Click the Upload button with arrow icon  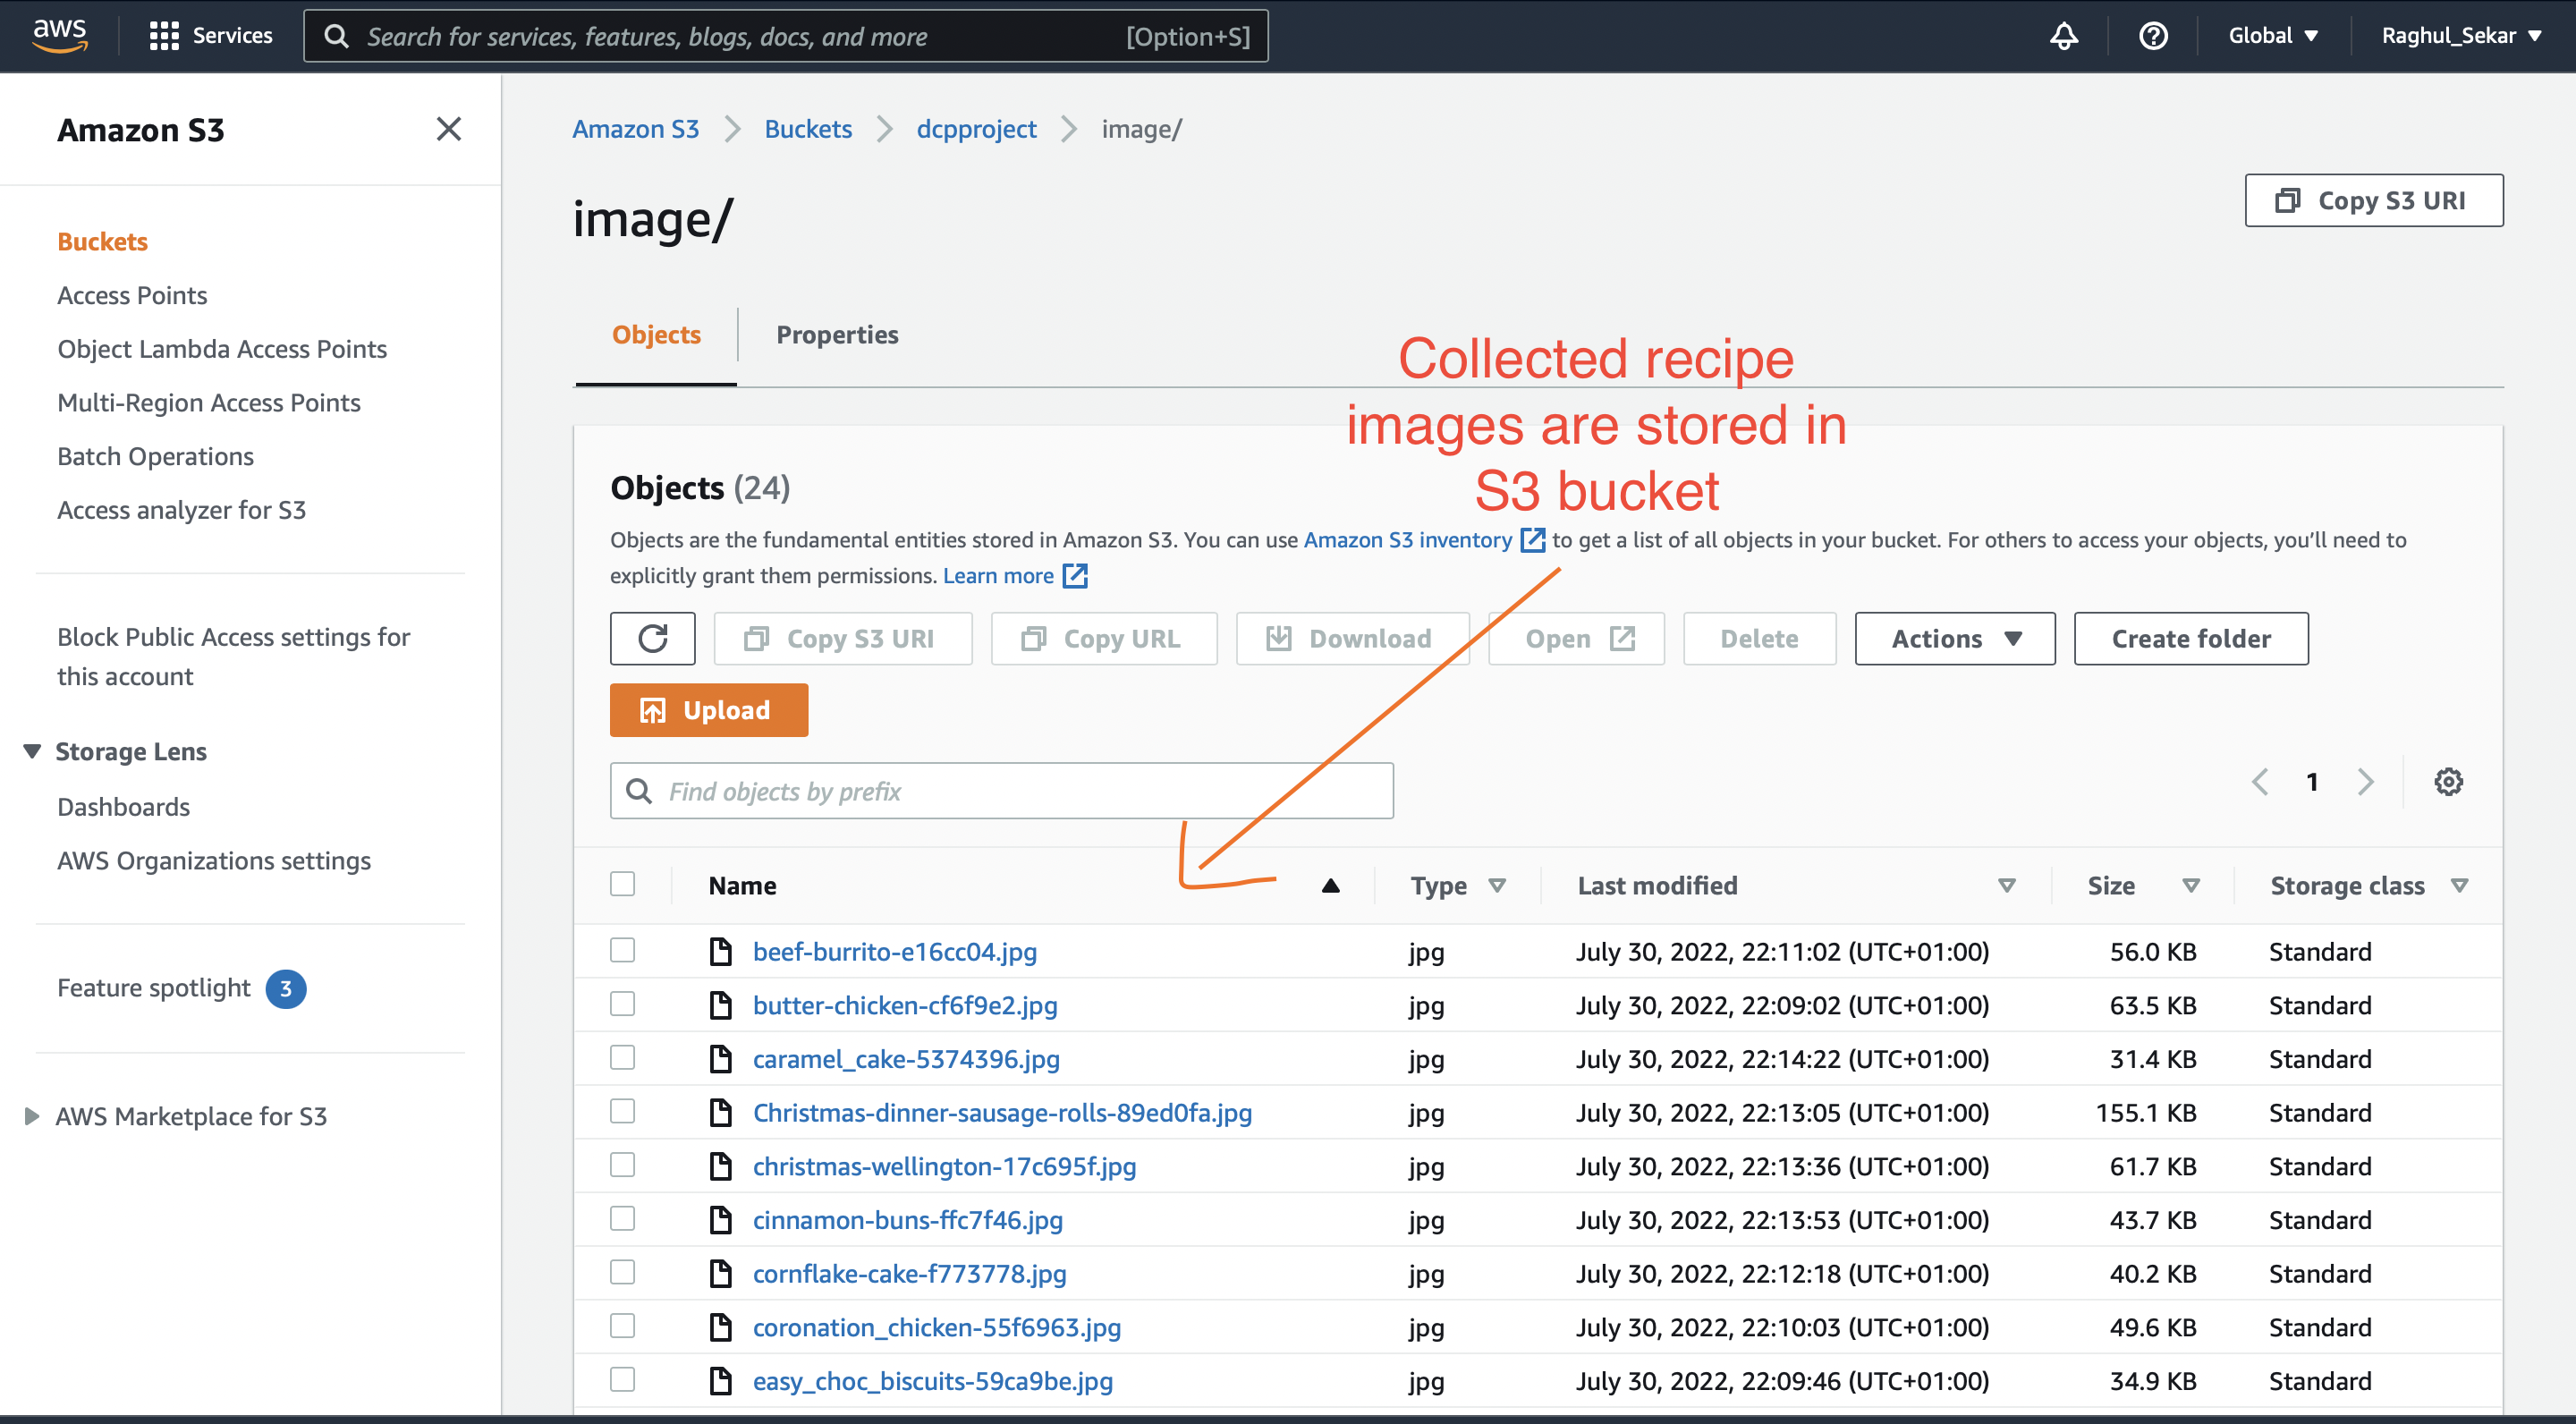tap(708, 709)
